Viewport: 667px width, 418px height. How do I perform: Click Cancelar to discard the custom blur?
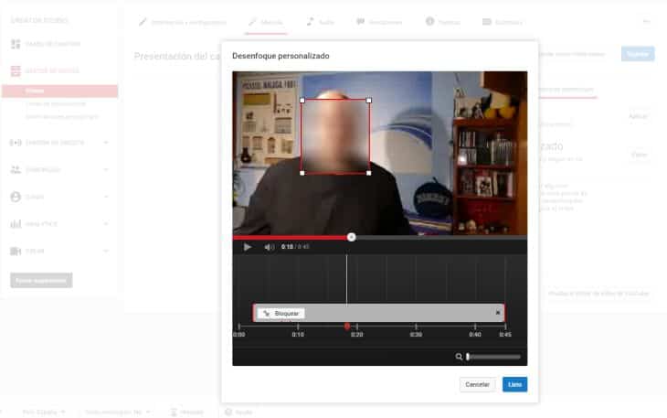pyautogui.click(x=477, y=384)
